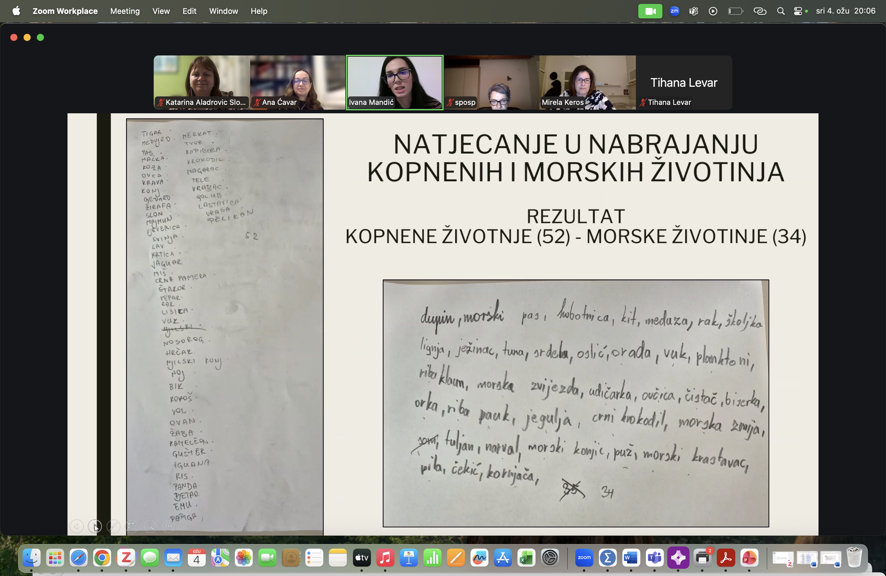Open the slide navigator grid icon
Image resolution: width=886 pixels, height=576 pixels.
131,526
